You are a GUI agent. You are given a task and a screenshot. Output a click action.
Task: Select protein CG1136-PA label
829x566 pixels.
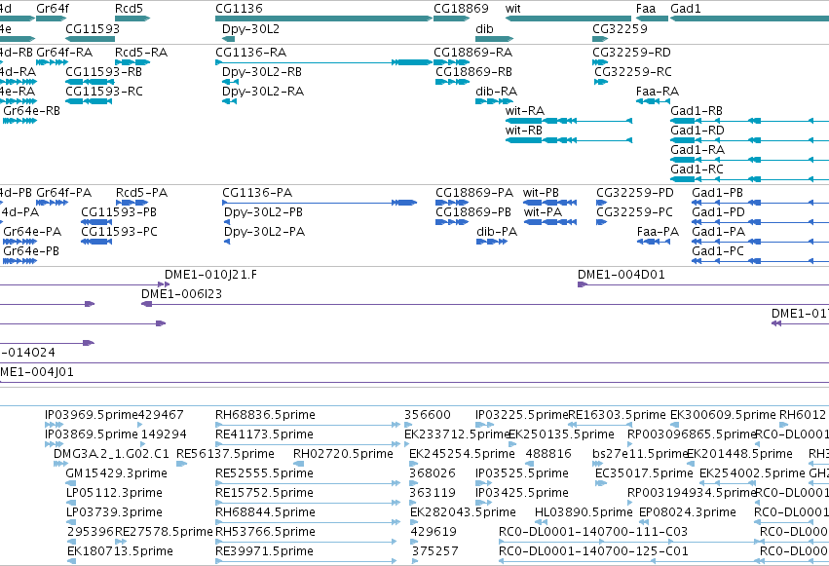257,193
